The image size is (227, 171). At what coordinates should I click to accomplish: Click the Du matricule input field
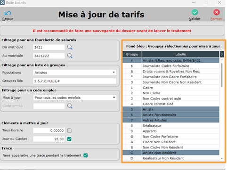click(x=49, y=47)
